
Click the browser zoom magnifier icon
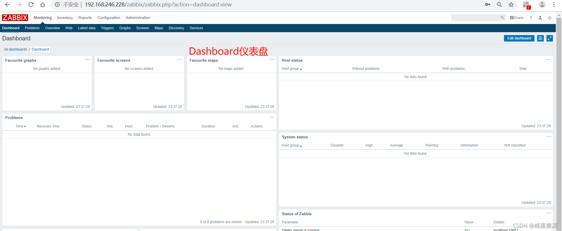499,4
